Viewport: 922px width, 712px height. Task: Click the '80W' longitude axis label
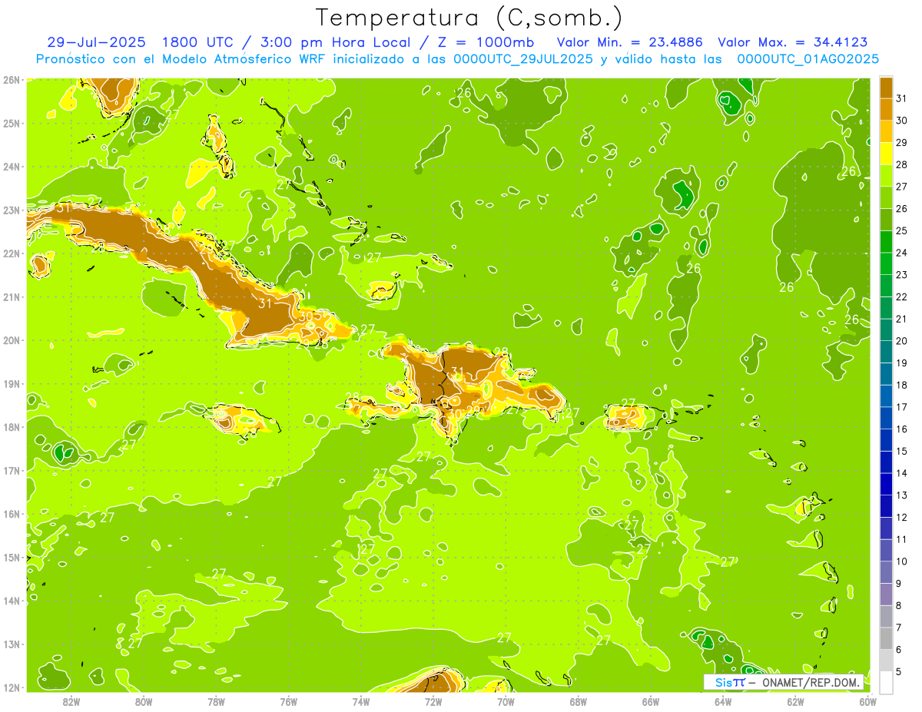144,700
